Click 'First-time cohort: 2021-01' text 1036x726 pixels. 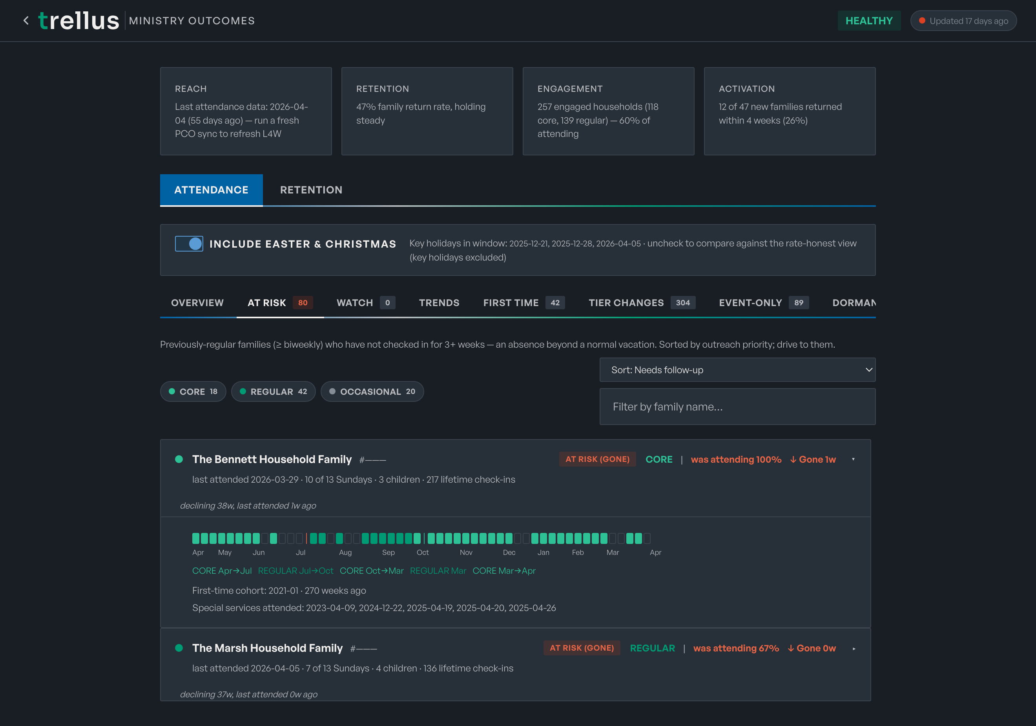click(x=246, y=591)
